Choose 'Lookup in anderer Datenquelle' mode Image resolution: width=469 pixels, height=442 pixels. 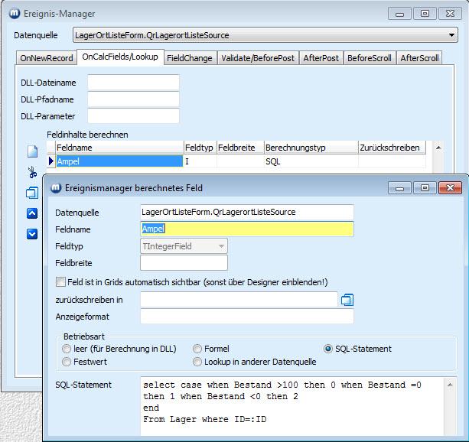point(198,362)
